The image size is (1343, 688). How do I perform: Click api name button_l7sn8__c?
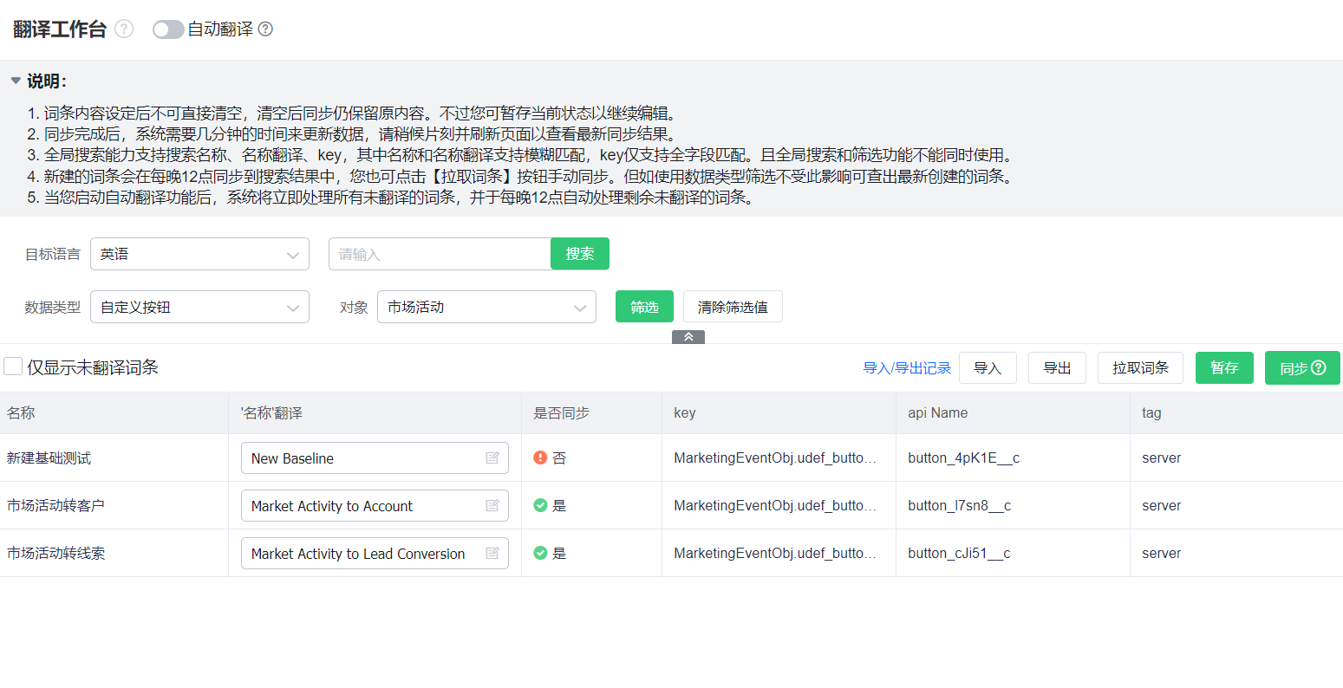coord(959,506)
